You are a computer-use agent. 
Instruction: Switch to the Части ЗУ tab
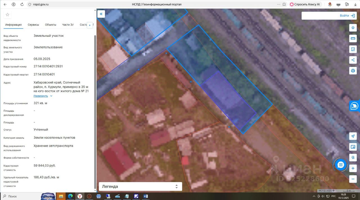point(68,25)
